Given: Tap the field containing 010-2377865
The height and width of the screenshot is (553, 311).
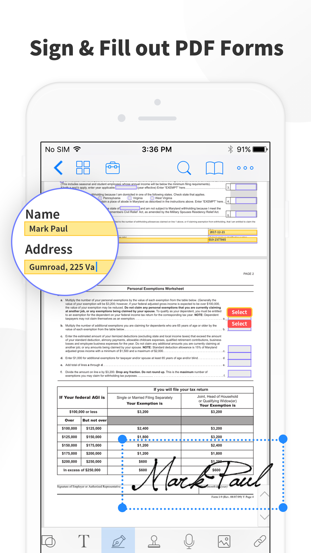Looking at the screenshot, I should click(x=233, y=240).
